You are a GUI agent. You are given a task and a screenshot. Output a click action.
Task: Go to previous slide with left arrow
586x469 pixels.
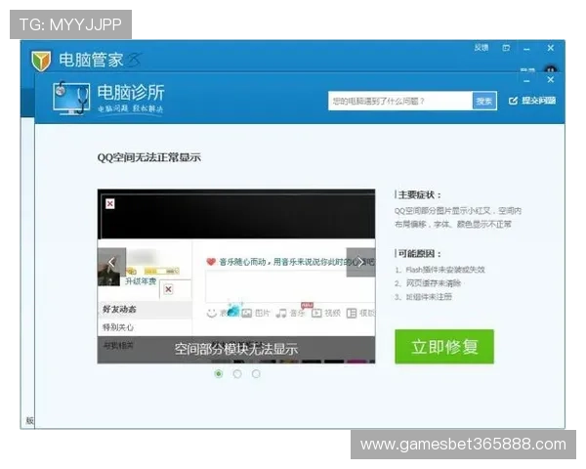[x=111, y=262]
